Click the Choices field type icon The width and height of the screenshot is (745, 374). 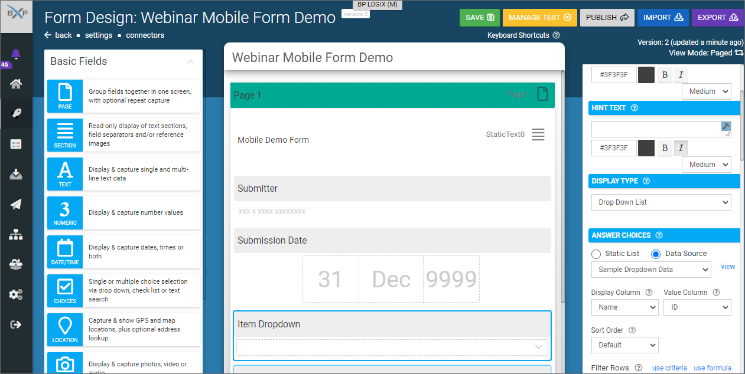(65, 290)
